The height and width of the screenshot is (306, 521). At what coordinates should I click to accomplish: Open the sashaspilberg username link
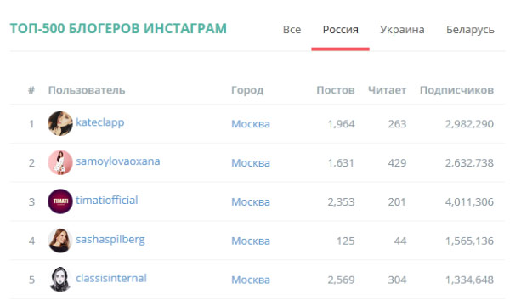(x=110, y=239)
